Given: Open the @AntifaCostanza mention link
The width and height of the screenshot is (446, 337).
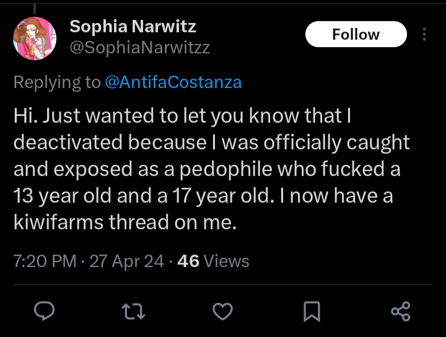Looking at the screenshot, I should pyautogui.click(x=173, y=82).
